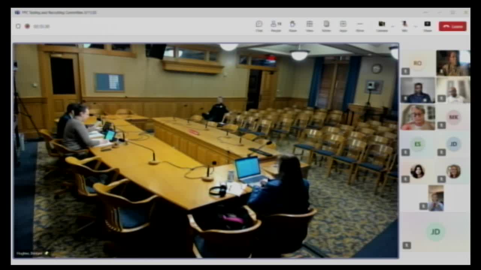Expand camera options next to Camera
The height and width of the screenshot is (270, 481).
393,26
